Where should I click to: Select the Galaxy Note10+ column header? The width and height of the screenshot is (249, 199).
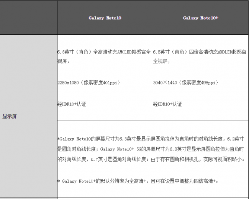pyautogui.click(x=201, y=18)
